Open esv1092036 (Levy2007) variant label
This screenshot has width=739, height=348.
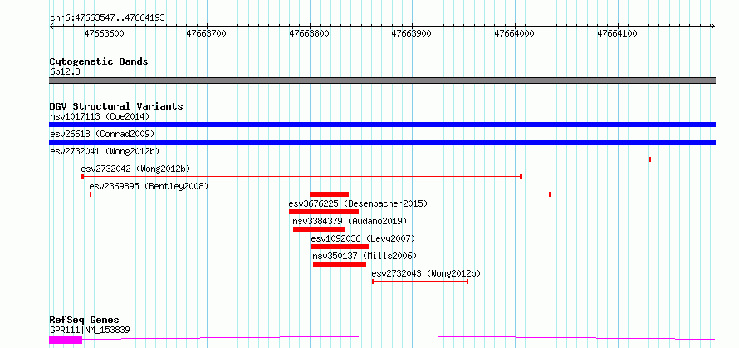click(x=363, y=238)
